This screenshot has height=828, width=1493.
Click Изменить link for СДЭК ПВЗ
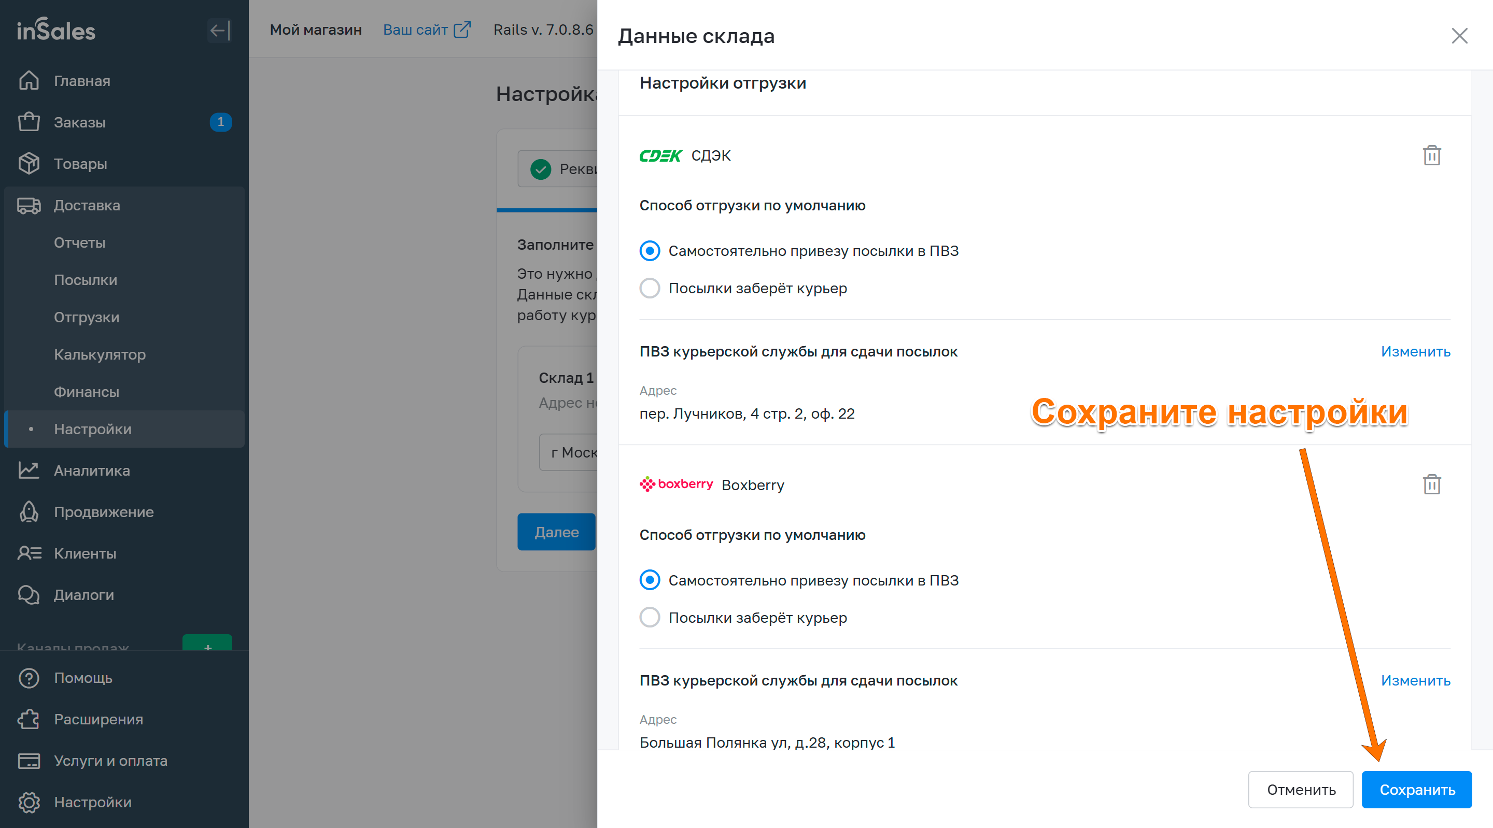1415,351
